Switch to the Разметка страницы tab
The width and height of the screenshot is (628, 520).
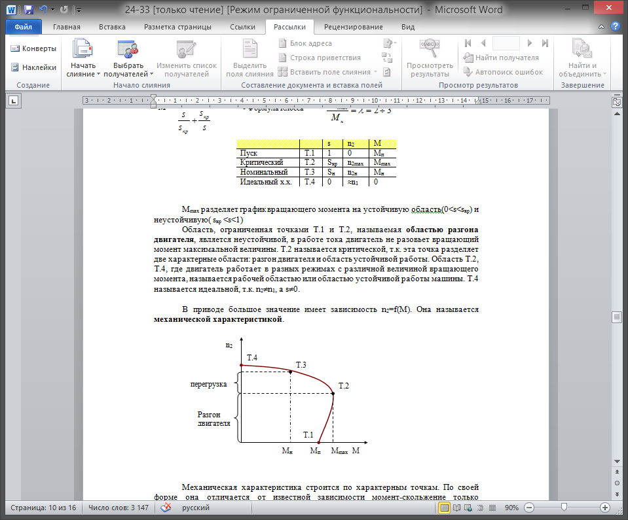pyautogui.click(x=177, y=27)
